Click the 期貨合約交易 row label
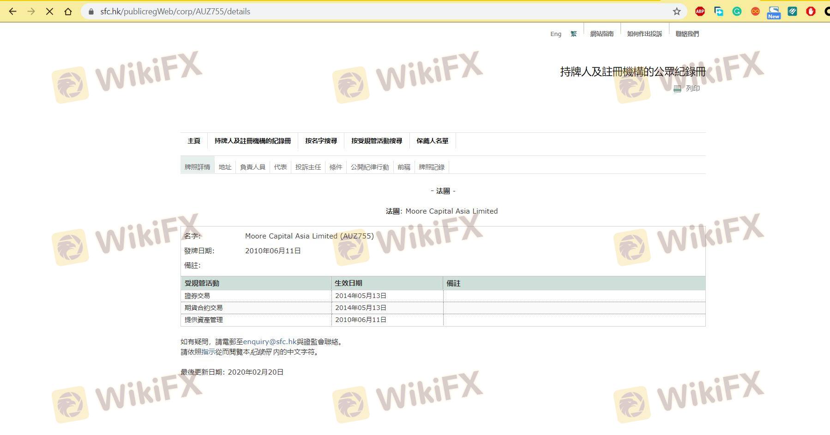This screenshot has height=435, width=830. (x=204, y=308)
